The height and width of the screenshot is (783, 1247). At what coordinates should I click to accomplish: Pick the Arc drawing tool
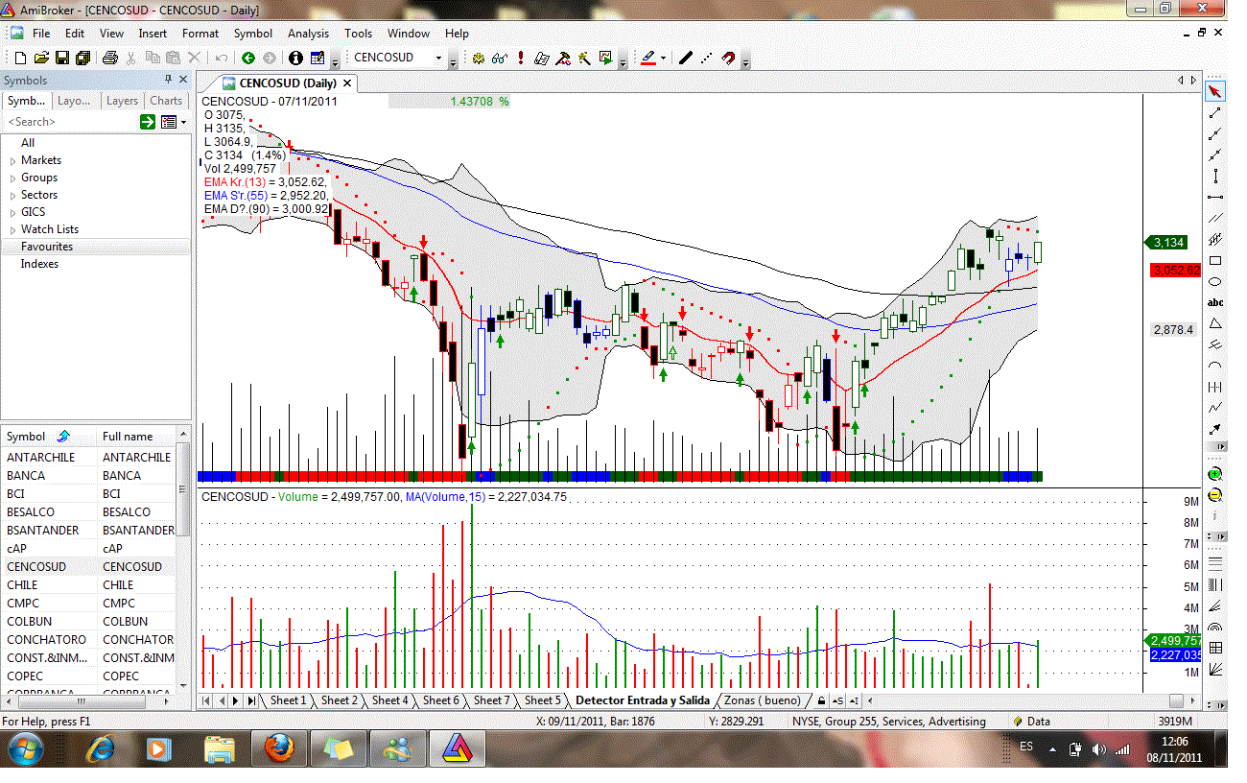[x=1215, y=366]
